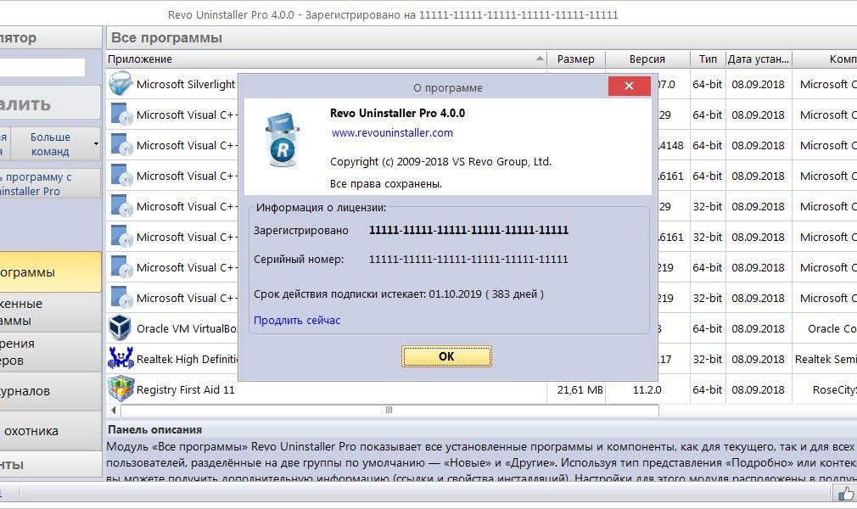Sort list by Размер column header
This screenshot has width=857, height=509.
tap(576, 59)
